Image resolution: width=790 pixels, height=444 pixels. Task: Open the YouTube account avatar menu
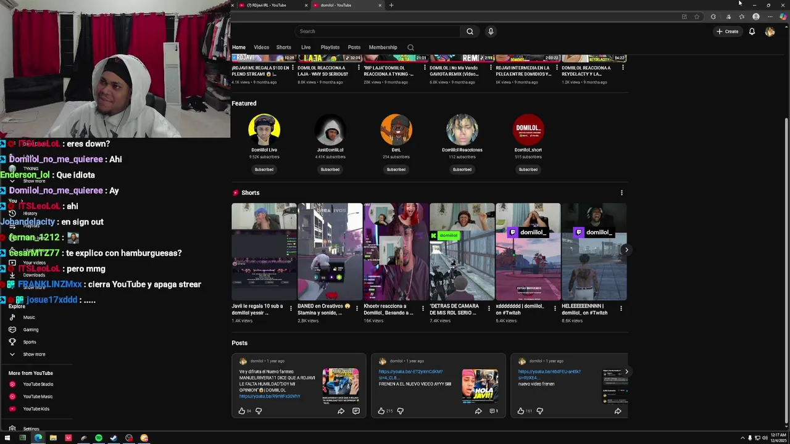point(770,31)
